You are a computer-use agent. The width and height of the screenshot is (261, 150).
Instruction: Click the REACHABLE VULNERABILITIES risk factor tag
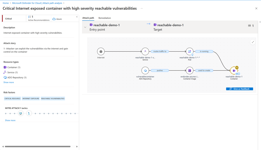tap(53, 99)
